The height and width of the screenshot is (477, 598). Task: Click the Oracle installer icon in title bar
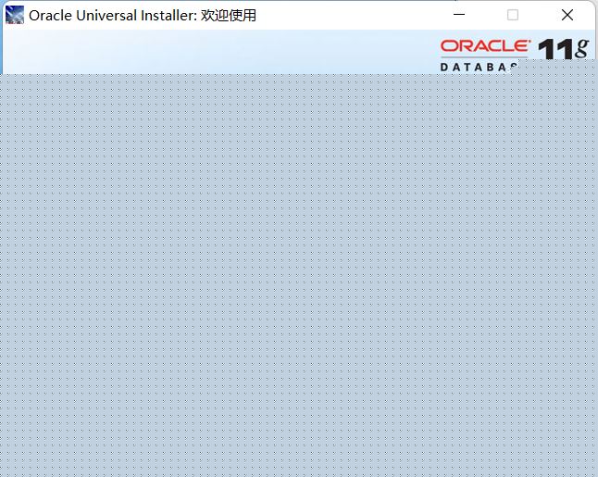point(15,15)
